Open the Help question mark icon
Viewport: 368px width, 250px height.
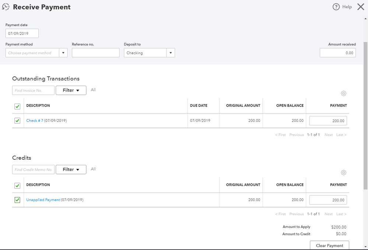(x=336, y=7)
